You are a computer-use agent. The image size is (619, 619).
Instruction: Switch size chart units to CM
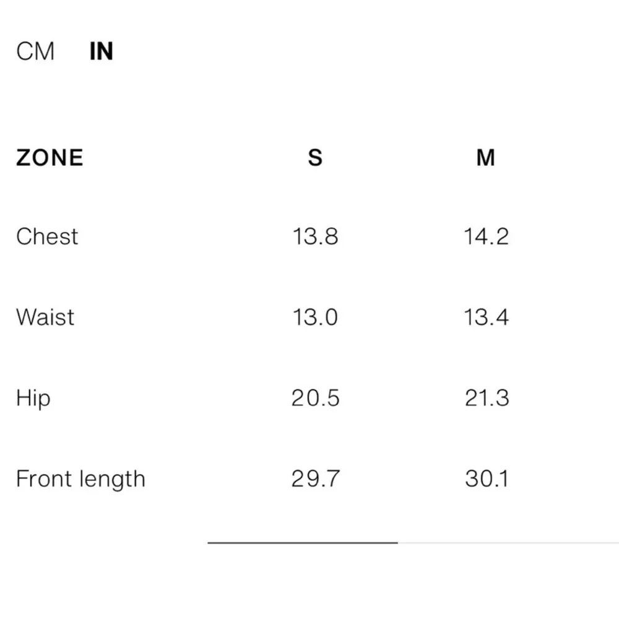[x=35, y=51]
